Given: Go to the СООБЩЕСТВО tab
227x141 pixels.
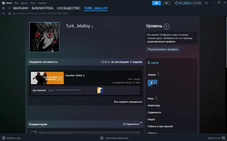Looking at the screenshot, I should pyautogui.click(x=68, y=8).
